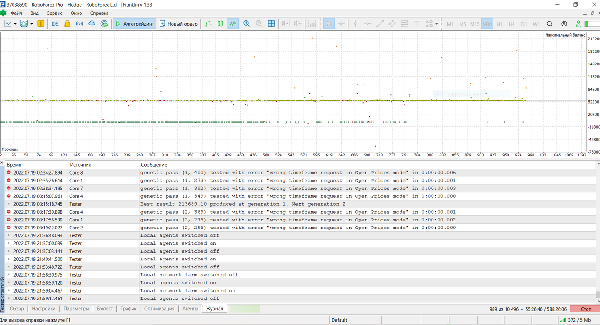Expand the templates dropdown arrow

click(31, 24)
